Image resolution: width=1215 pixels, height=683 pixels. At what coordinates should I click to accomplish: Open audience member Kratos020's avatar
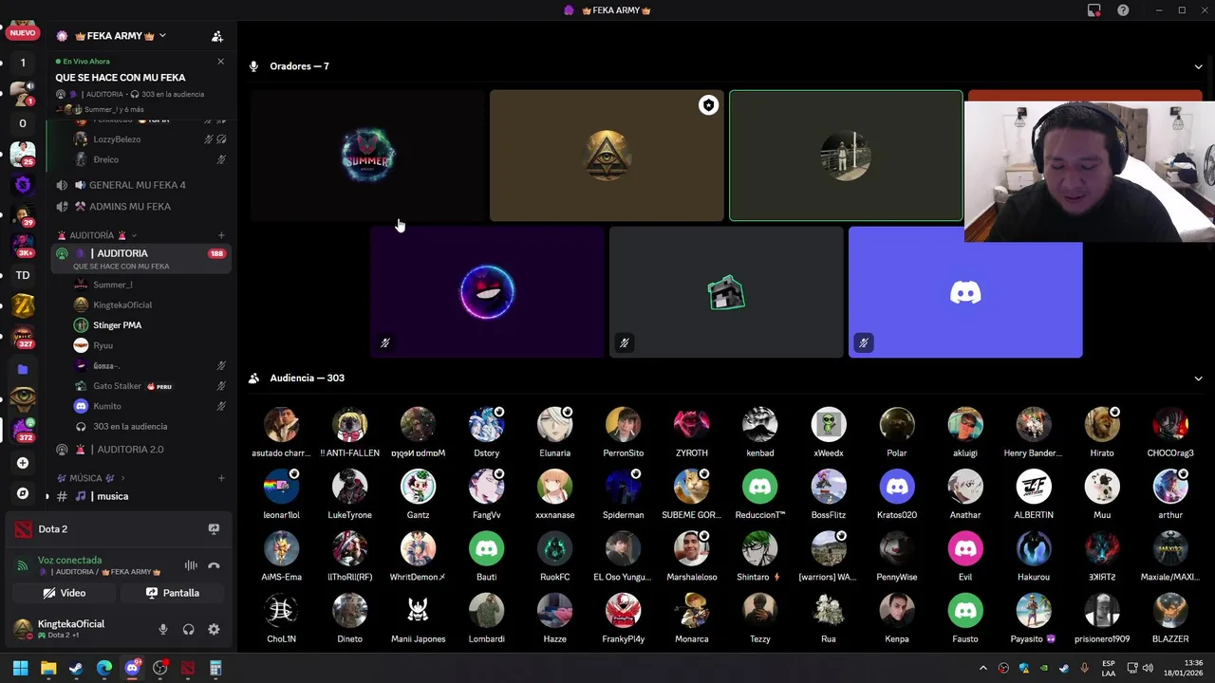click(896, 488)
